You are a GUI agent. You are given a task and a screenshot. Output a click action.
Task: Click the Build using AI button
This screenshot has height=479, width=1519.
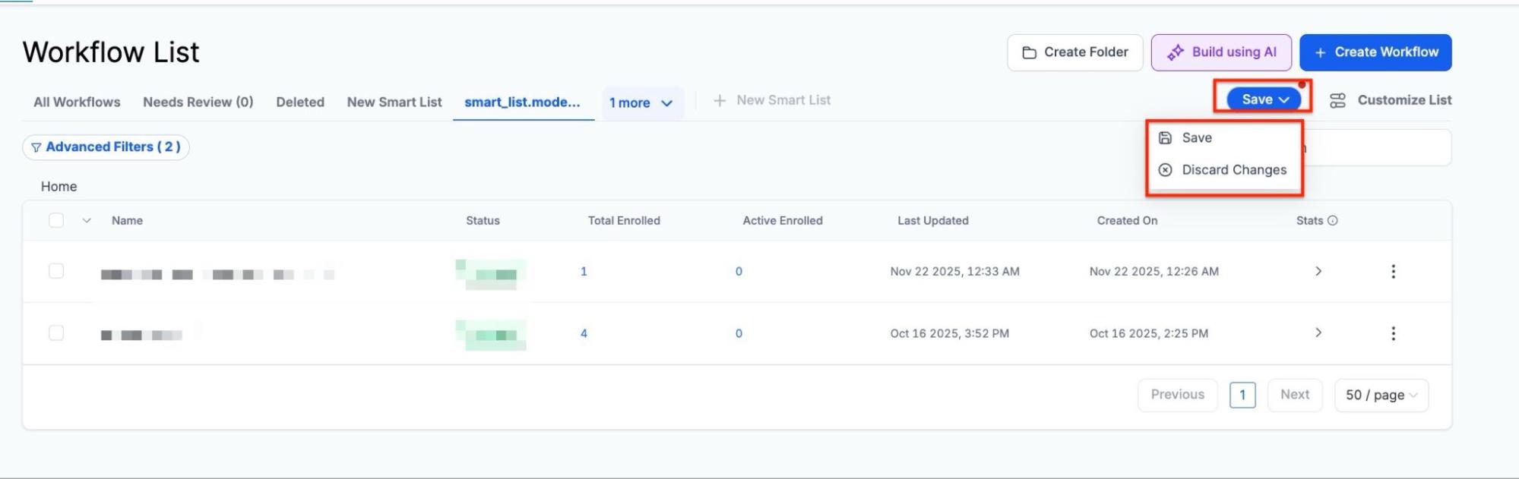(x=1220, y=52)
